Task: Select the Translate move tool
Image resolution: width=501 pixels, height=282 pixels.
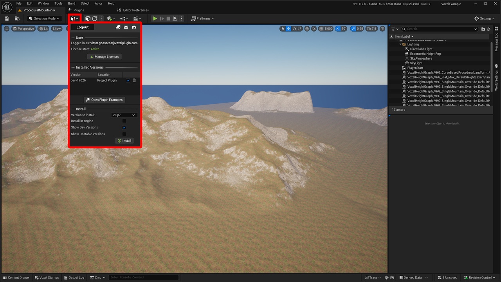Action: pos(288,29)
